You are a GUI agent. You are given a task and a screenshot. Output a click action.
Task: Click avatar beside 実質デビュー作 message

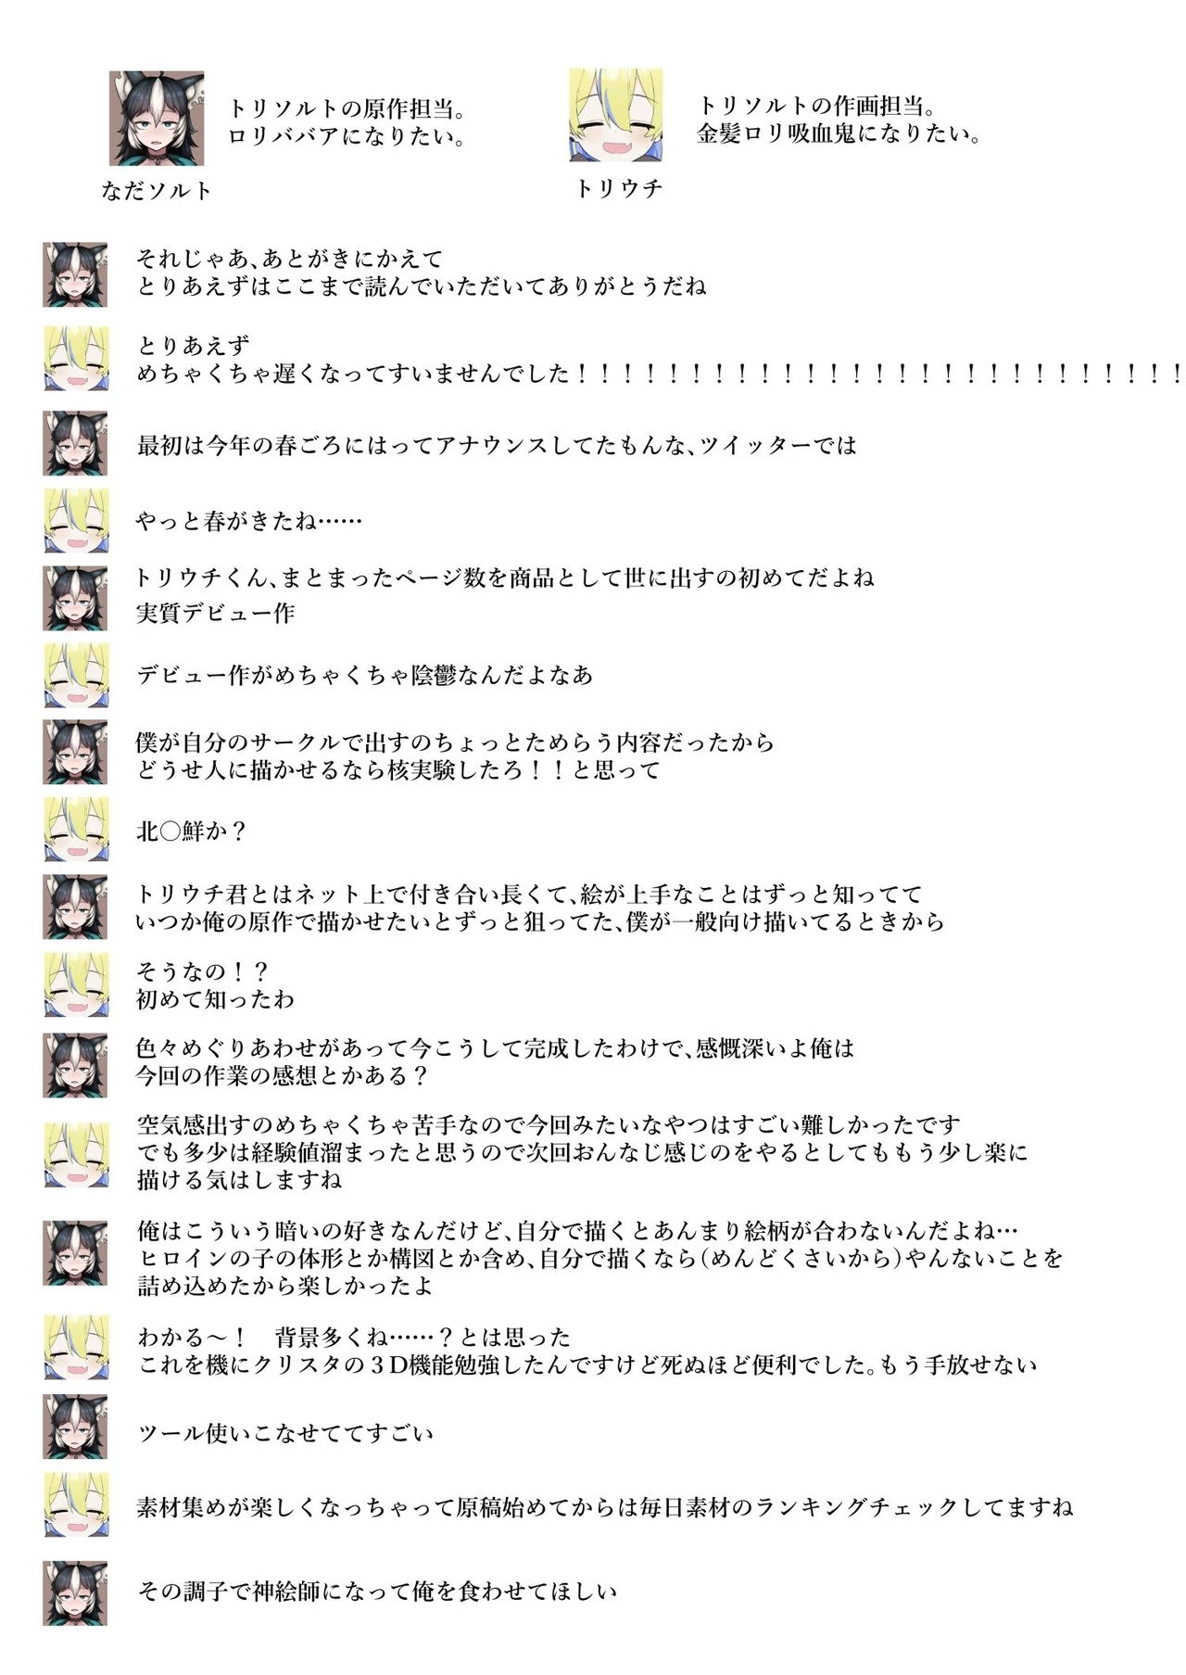click(x=75, y=598)
